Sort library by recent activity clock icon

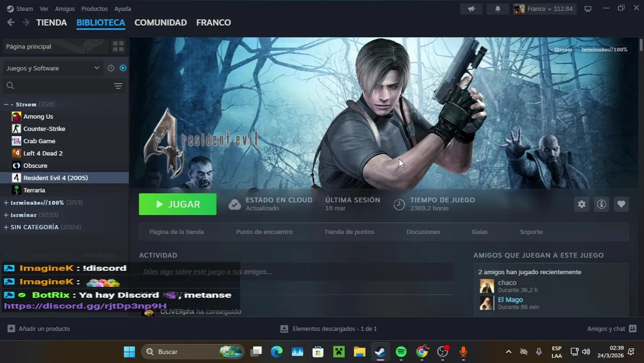[111, 68]
